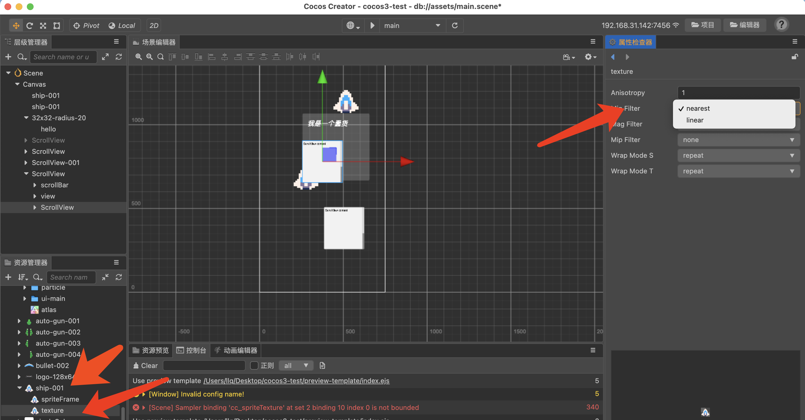Refresh the hierarchy panel
Image resolution: width=805 pixels, height=420 pixels.
tap(119, 57)
